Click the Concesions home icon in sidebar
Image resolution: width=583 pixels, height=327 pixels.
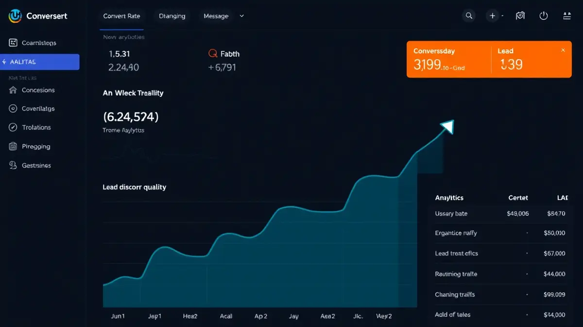click(13, 90)
